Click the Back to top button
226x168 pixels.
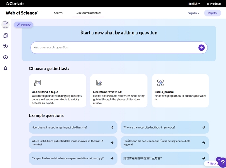211,163
